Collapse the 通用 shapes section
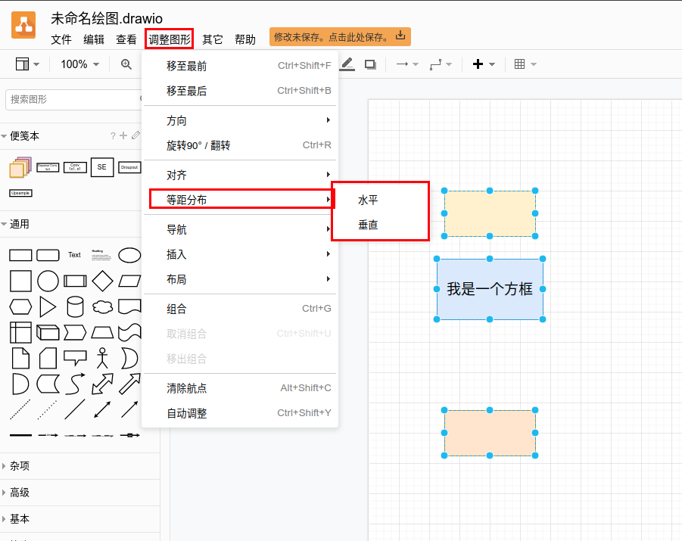The width and height of the screenshot is (682, 541). coord(15,225)
